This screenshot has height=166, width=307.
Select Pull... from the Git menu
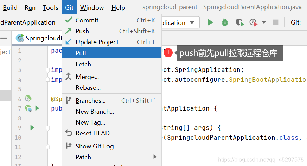pos(83,53)
